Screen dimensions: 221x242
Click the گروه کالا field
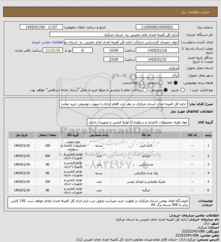click(x=138, y=122)
